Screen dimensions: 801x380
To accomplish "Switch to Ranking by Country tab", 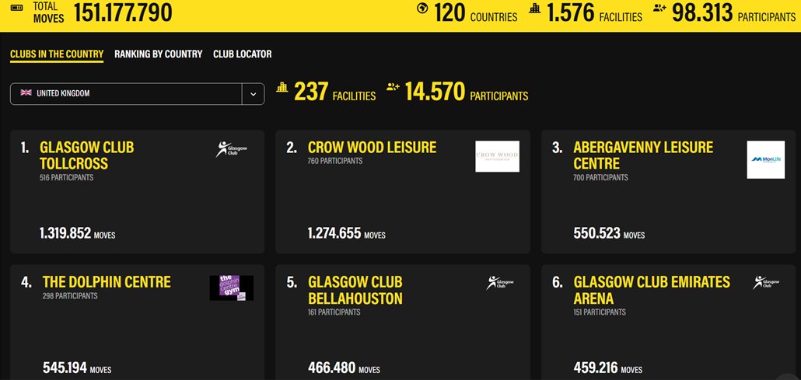I will 159,54.
